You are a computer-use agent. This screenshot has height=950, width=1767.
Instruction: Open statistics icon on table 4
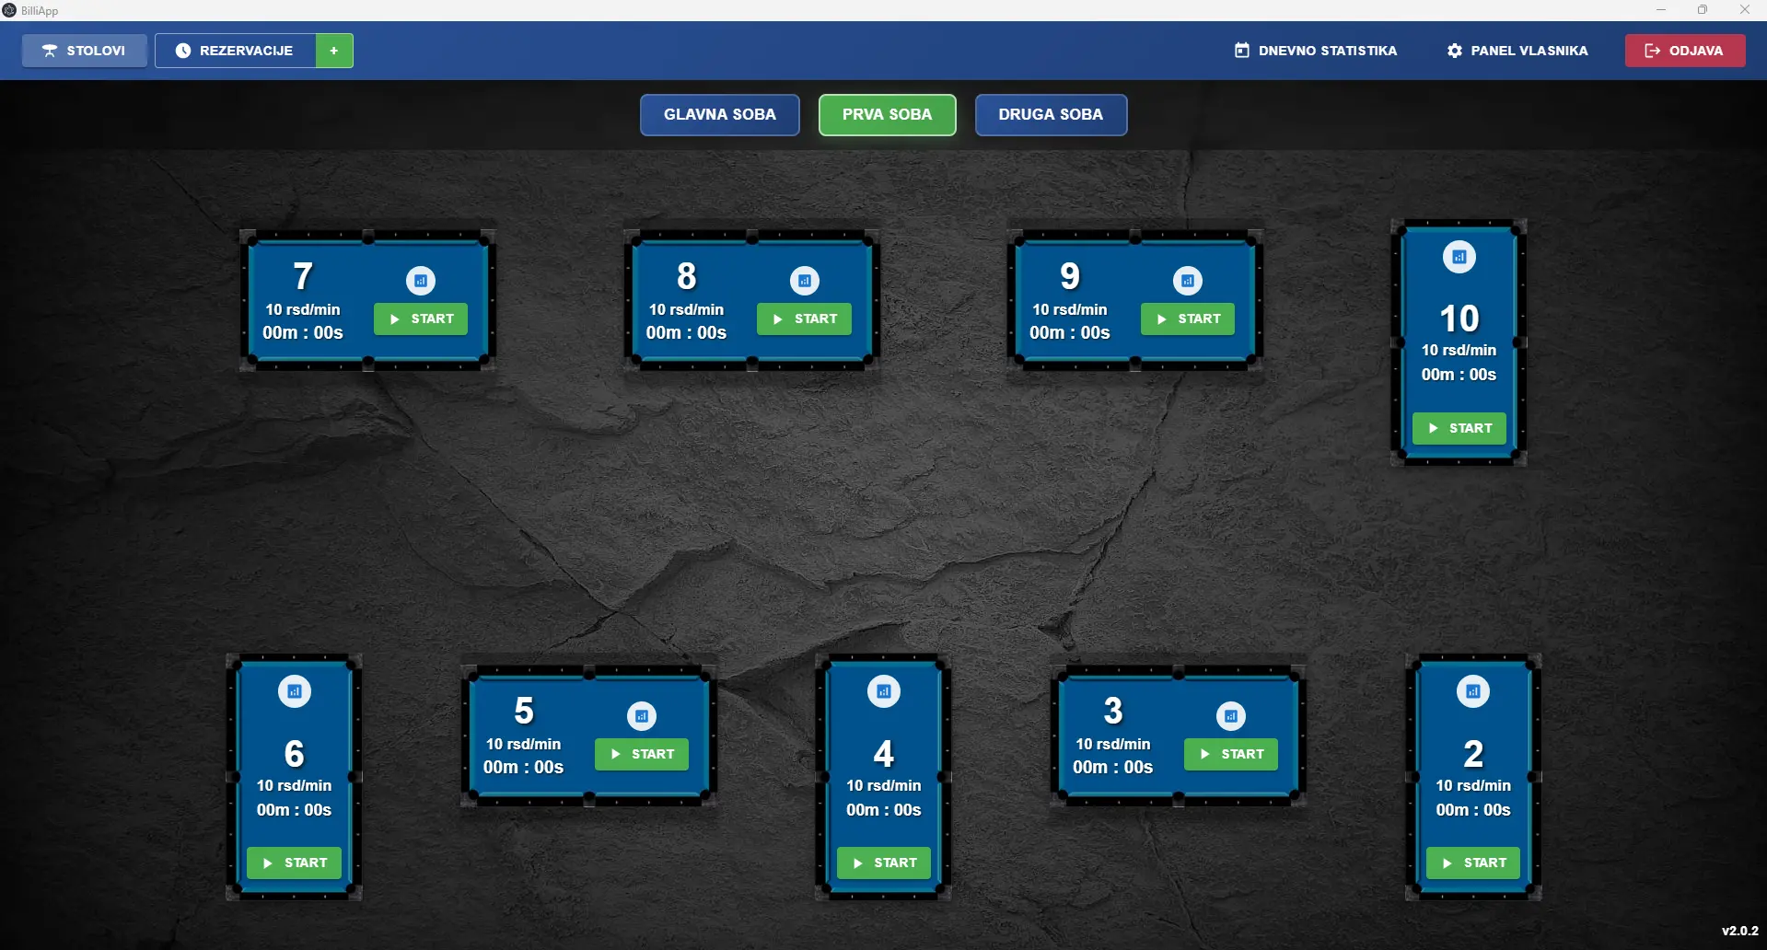click(884, 691)
